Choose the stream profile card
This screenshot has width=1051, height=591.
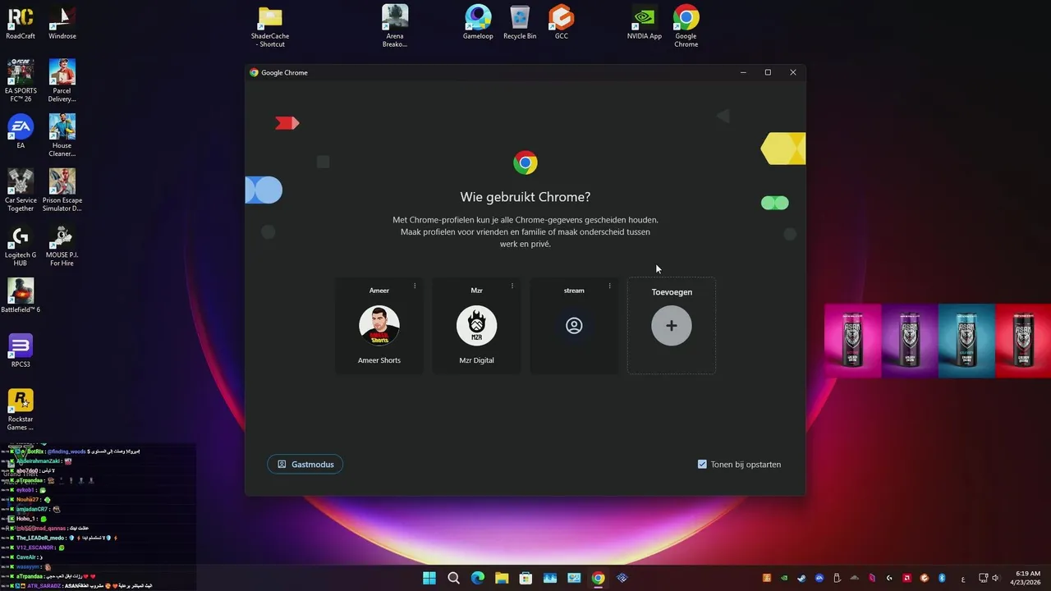(574, 326)
